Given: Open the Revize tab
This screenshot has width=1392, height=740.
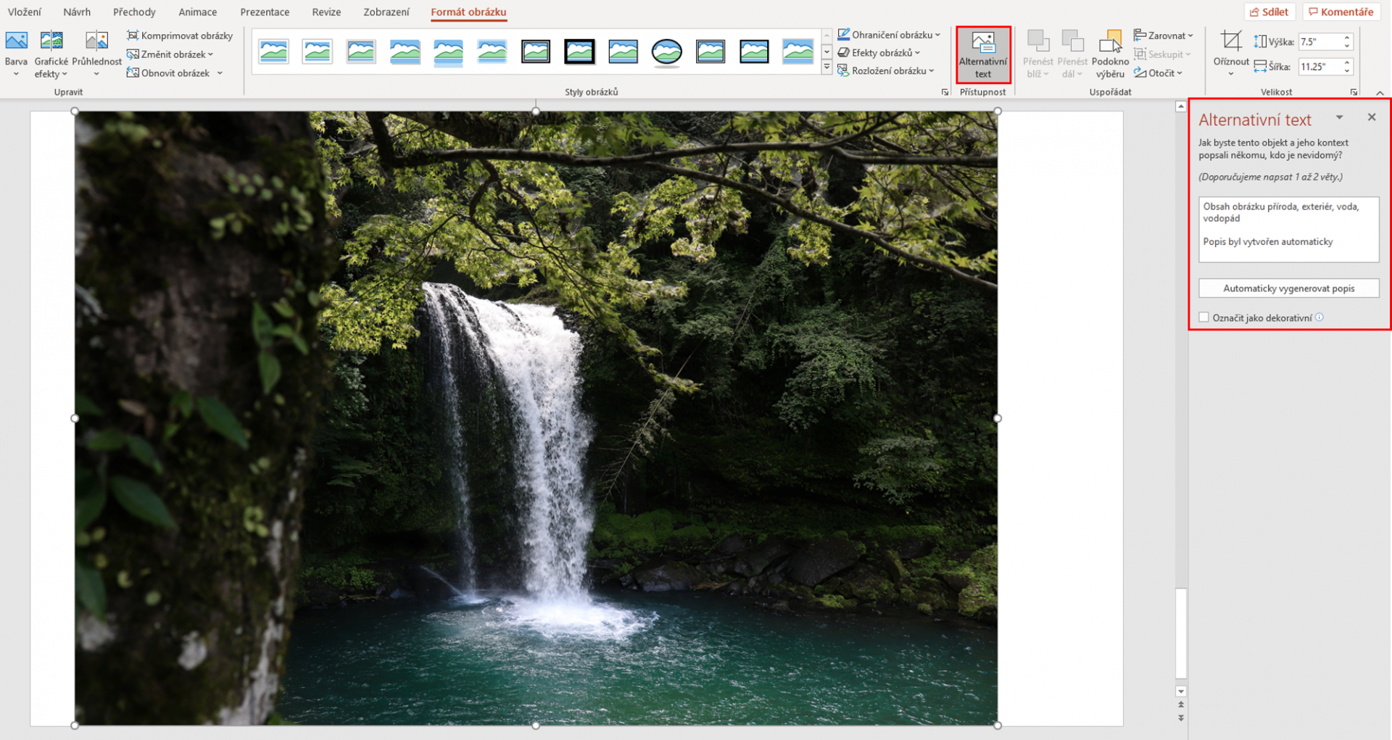Looking at the screenshot, I should click(326, 12).
